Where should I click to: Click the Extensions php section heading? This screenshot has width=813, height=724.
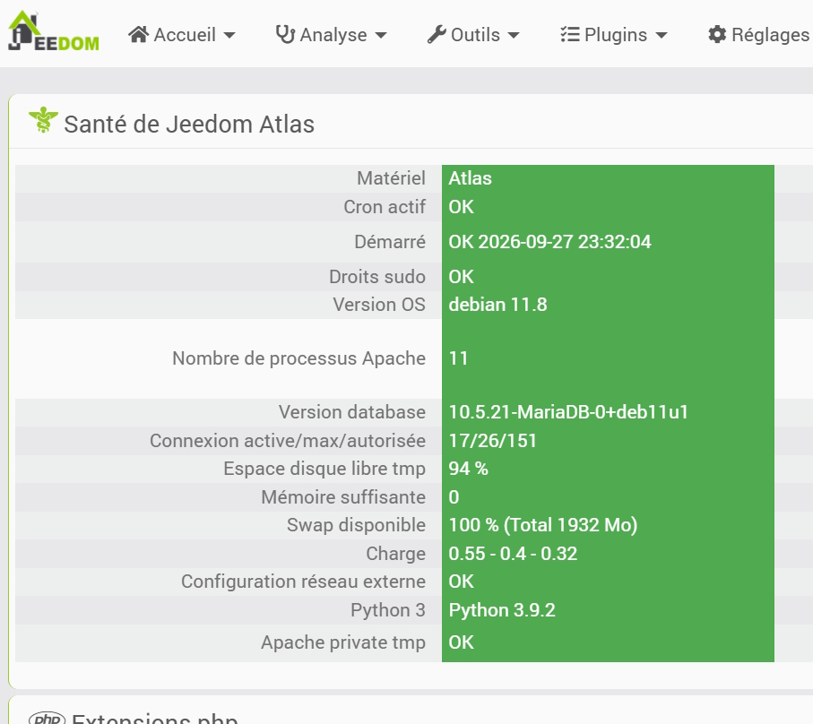pos(155,718)
